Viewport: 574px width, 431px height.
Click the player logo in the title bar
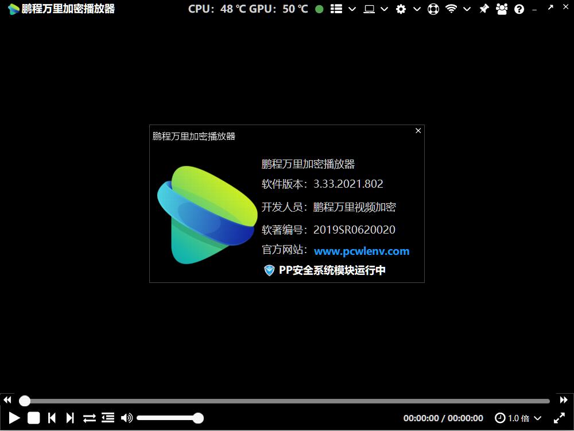(x=14, y=9)
